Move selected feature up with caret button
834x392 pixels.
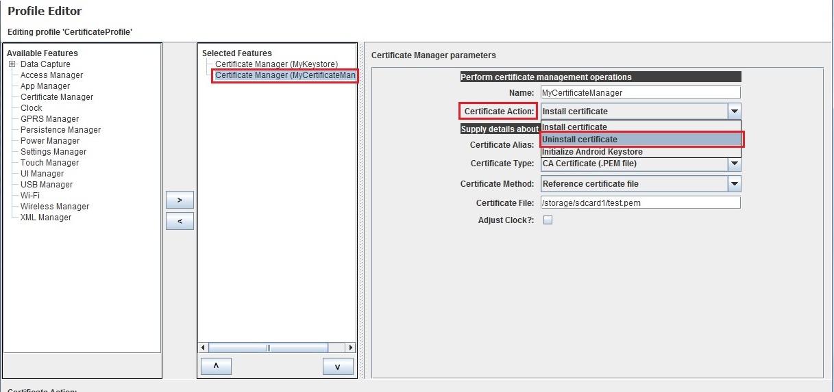tap(216, 366)
